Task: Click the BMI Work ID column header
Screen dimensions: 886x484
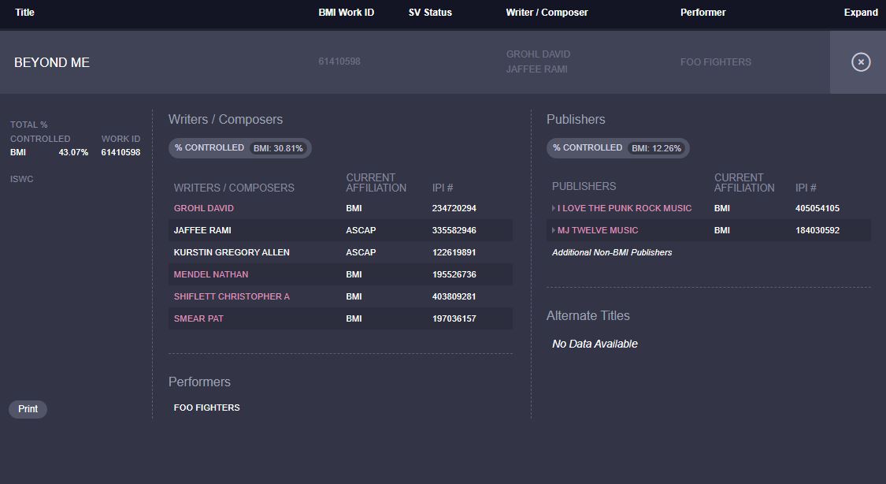Action: click(x=347, y=13)
